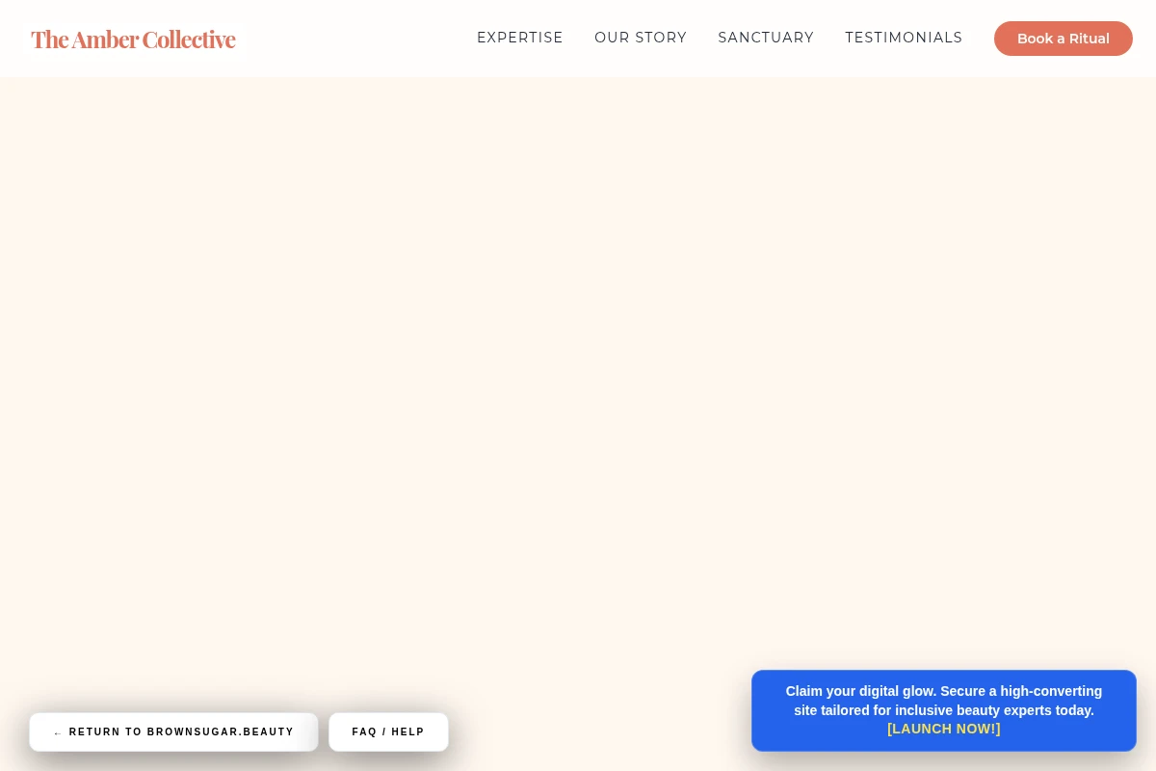Click 'BROWNSUGAR.BEAUTY' text in the return button

221,732
